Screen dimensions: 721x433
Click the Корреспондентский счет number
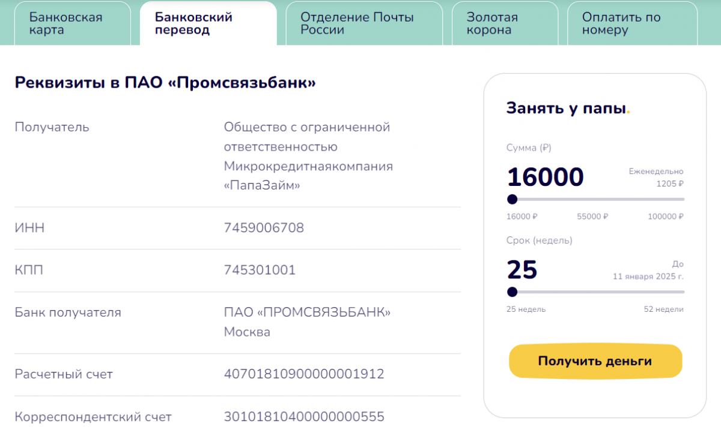click(304, 417)
